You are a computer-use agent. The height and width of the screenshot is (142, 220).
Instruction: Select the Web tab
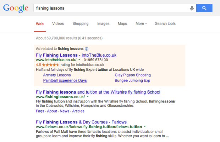pyautogui.click(x=40, y=24)
